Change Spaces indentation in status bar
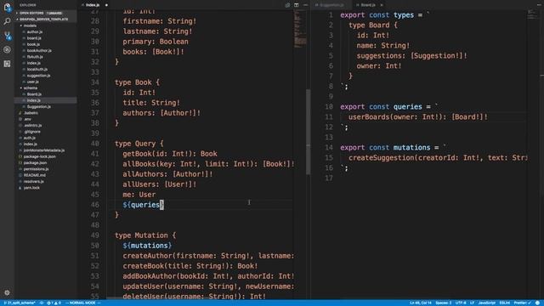The width and height of the screenshot is (544, 306). click(444, 303)
